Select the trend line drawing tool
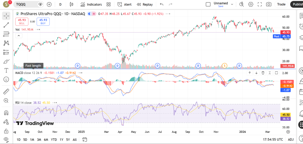Viewport: 303px width, 144px height. pyautogui.click(x=6, y=25)
